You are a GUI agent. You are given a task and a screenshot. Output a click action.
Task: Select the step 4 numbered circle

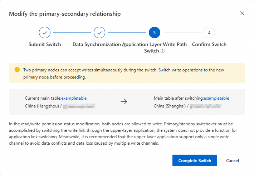click(x=209, y=32)
